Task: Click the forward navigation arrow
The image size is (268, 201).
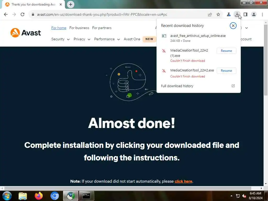Action: [14, 14]
